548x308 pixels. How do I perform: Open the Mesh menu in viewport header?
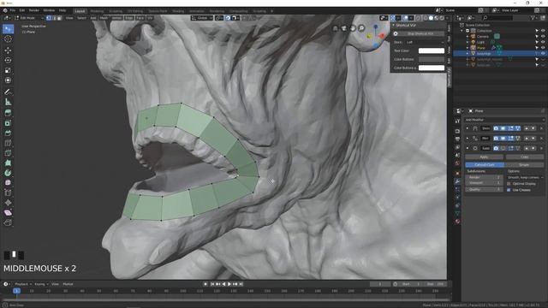pyautogui.click(x=104, y=18)
